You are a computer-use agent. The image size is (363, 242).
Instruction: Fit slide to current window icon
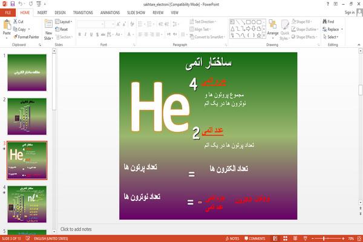tap(359, 238)
